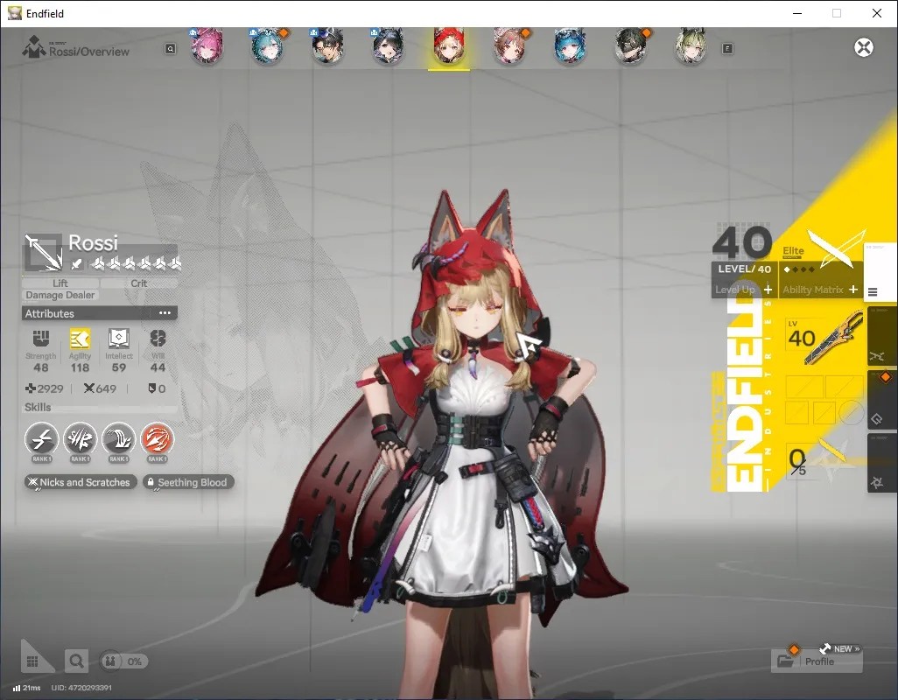
Task: Switch to the gear side tab with notification
Action: coord(882,398)
